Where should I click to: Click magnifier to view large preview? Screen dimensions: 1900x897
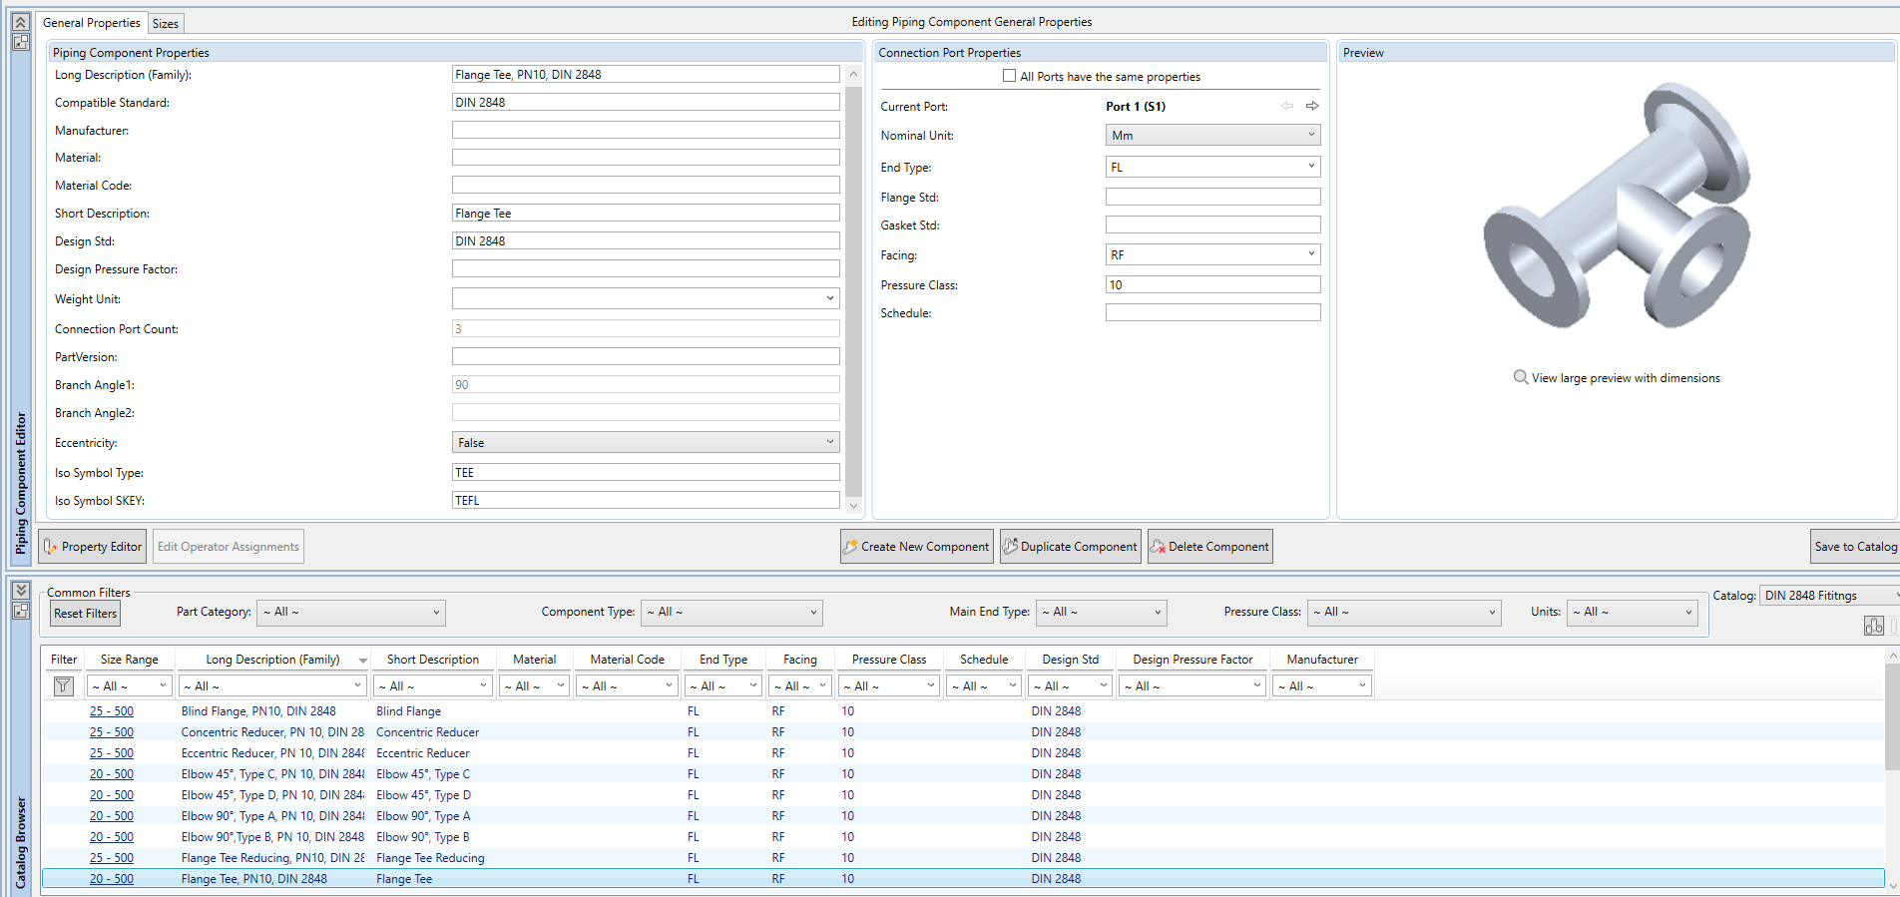tap(1521, 377)
